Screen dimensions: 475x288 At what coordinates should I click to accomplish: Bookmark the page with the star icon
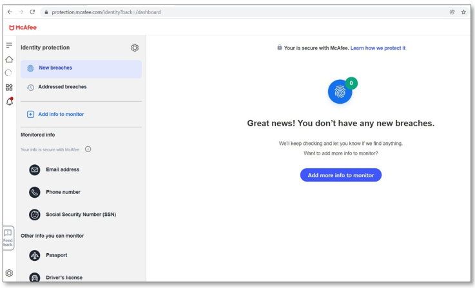pos(463,12)
